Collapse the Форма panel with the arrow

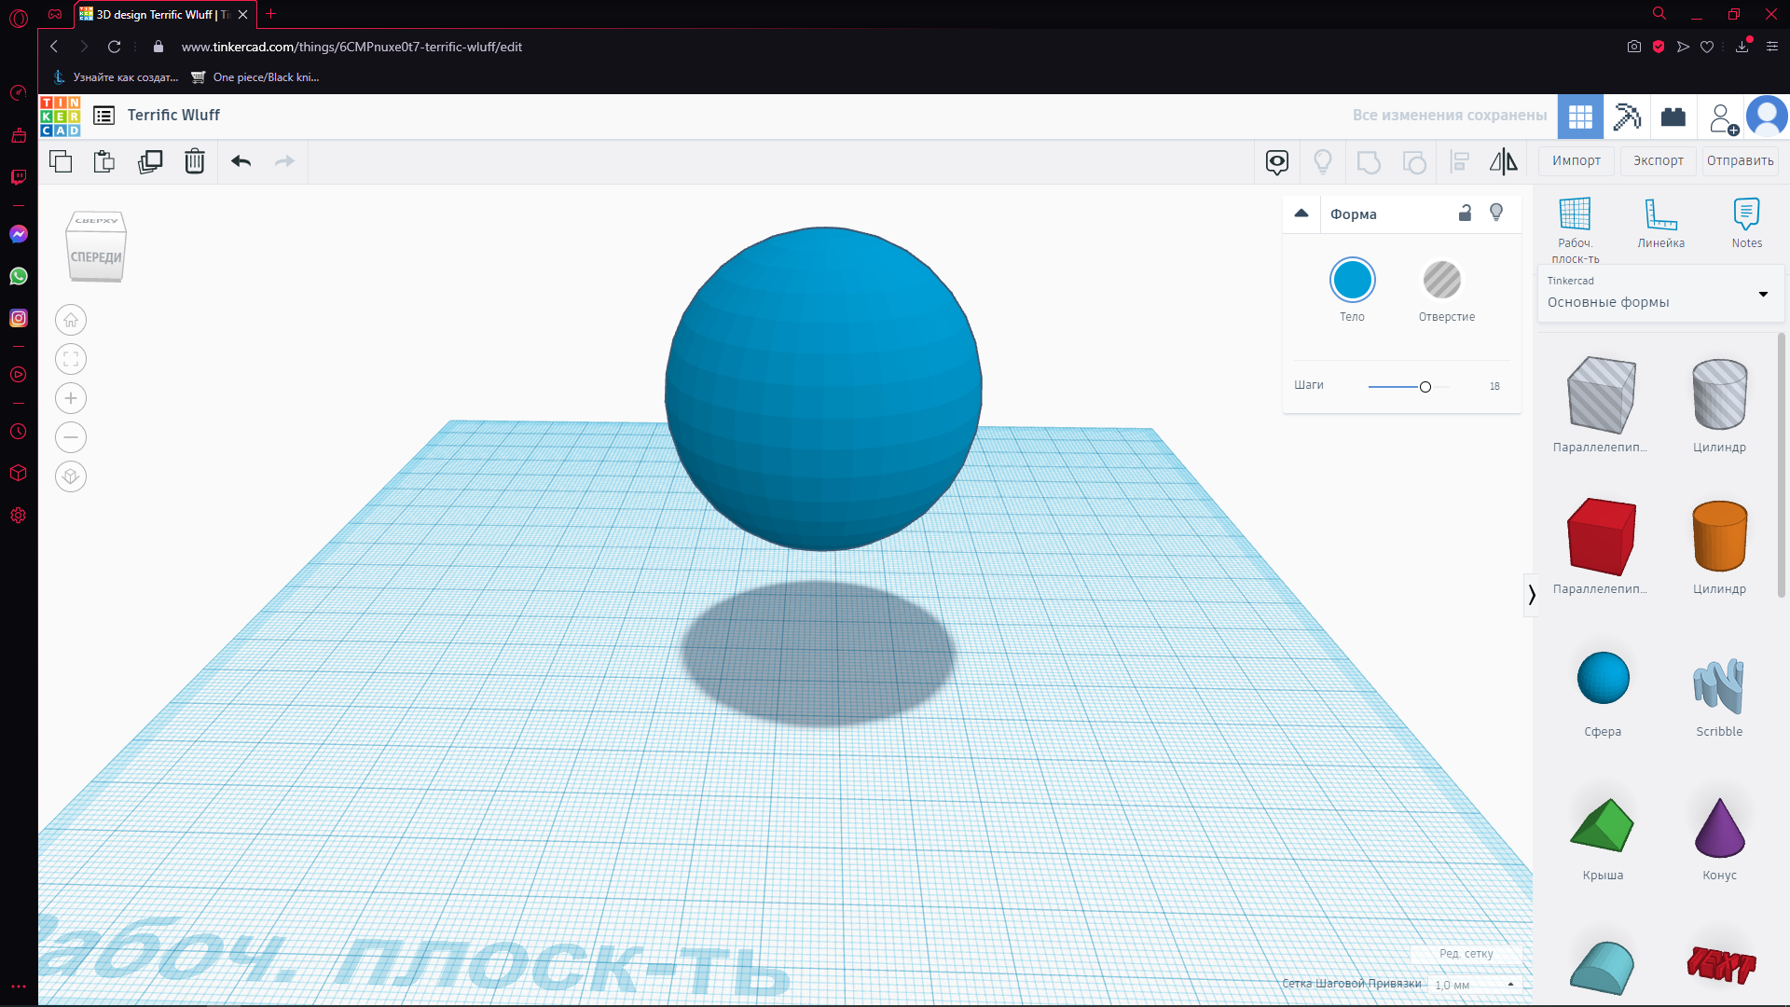pos(1301,214)
